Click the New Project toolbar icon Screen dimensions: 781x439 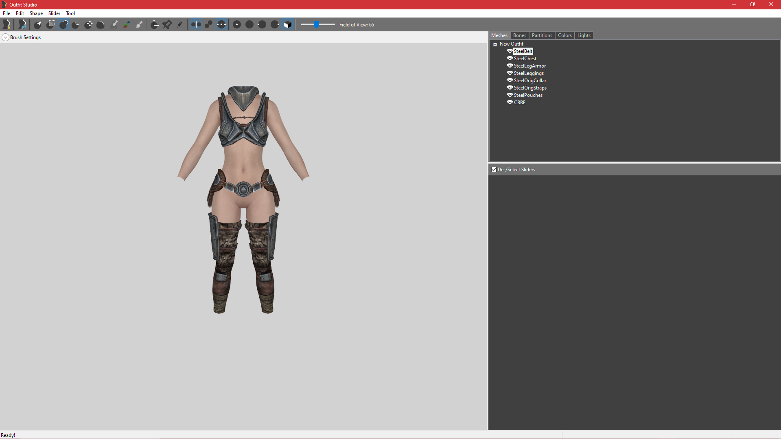pos(7,25)
